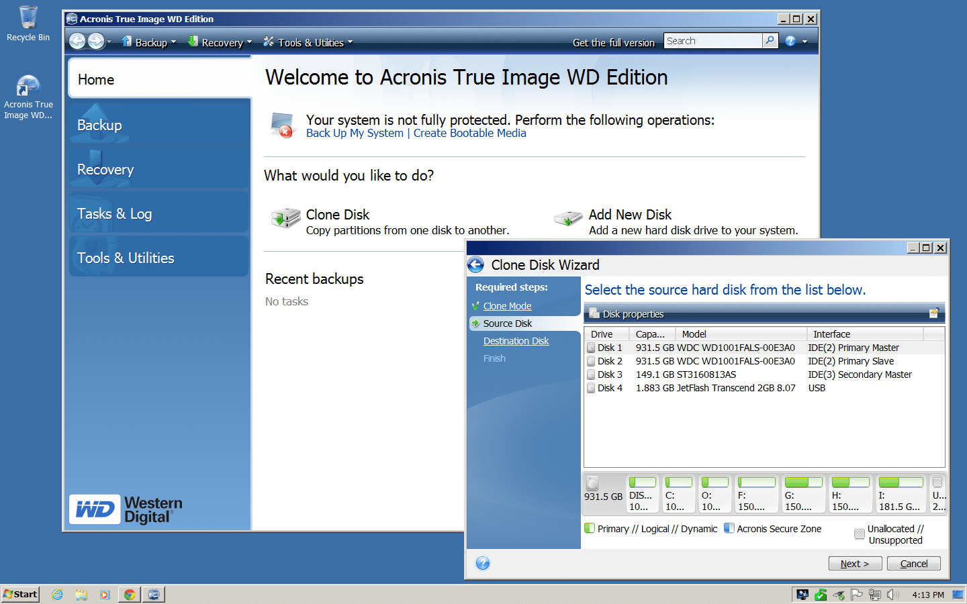Open Tools & Utilities in the sidebar
Screen dimensions: 967x604
pos(159,258)
